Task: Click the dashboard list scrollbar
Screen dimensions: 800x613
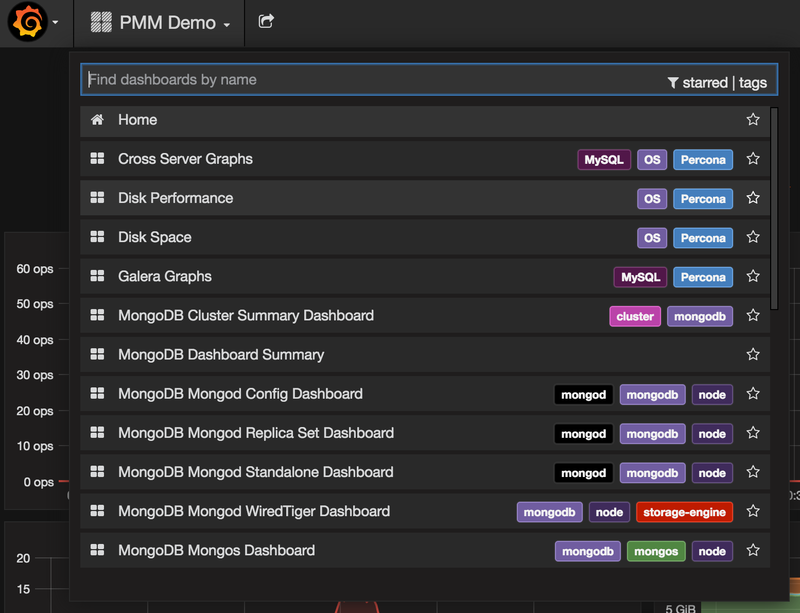Action: click(x=774, y=206)
